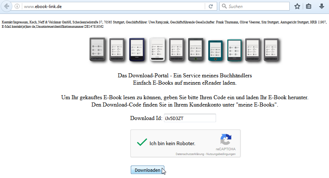This screenshot has height=178, width=329.
Task: Select the dark blue e-reader image
Action: click(137, 50)
